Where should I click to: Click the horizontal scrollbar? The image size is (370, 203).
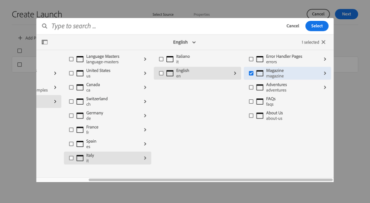211,180
